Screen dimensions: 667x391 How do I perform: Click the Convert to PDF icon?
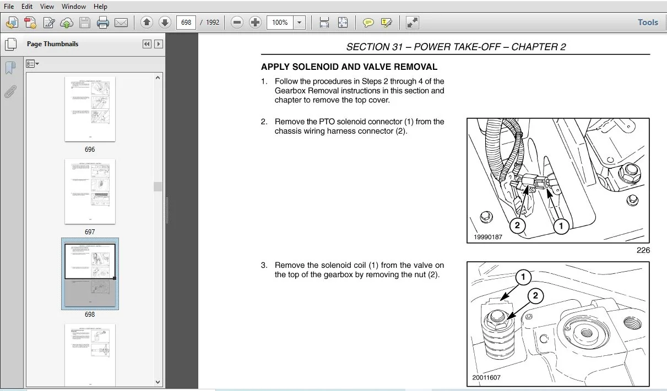[x=30, y=23]
